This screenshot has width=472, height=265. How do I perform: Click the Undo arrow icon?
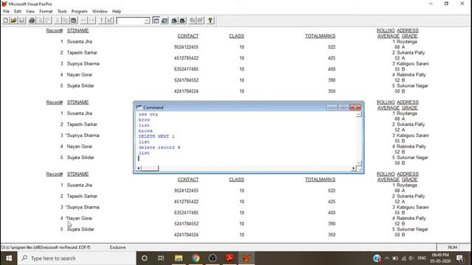[x=83, y=21]
